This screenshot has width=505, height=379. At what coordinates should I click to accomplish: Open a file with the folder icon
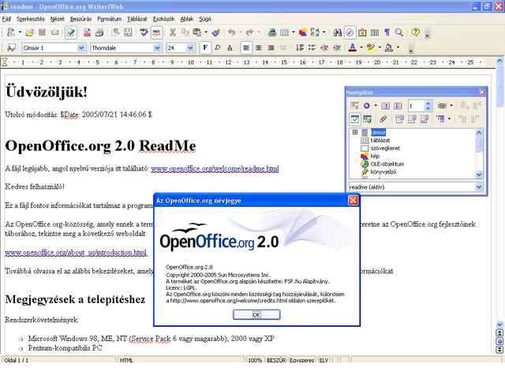tap(30, 32)
